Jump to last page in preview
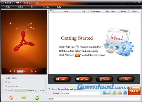Viewport: 142px width, 102px height. point(36,71)
